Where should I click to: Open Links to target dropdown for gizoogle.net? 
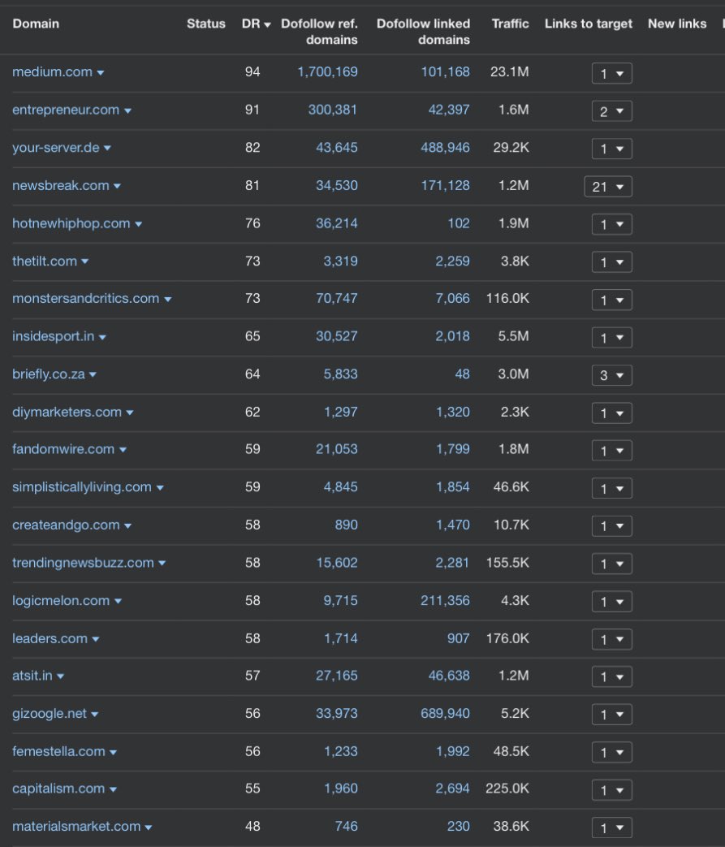coord(612,714)
